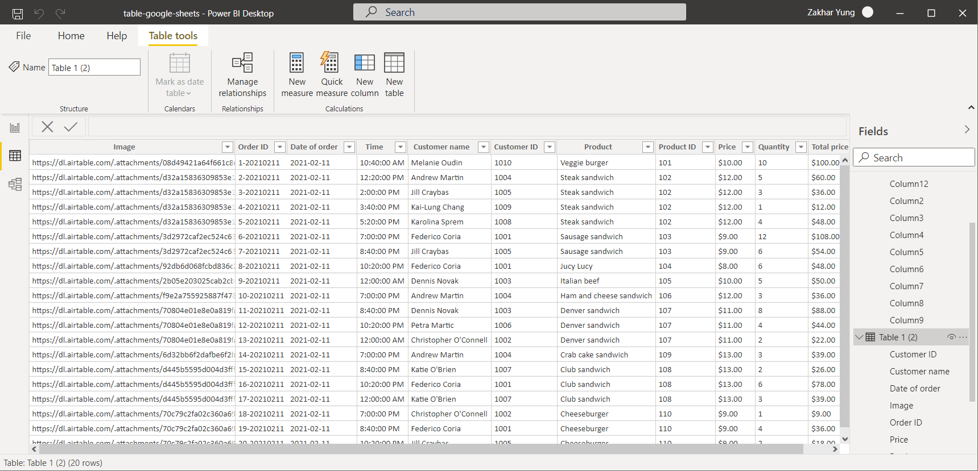Viewport: 978px width, 471px height.
Task: Click the Melanie Oudin cell
Action: [449, 162]
